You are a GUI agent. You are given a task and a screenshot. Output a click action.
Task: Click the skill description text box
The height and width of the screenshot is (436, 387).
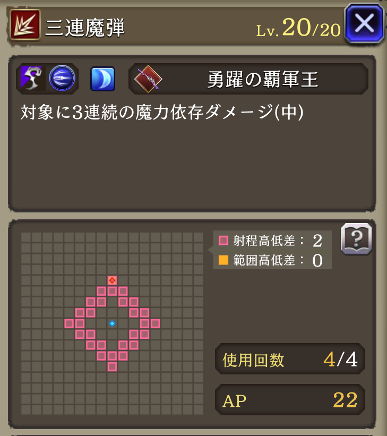(x=192, y=133)
